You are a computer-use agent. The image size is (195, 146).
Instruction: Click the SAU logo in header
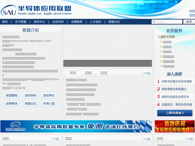point(36,10)
